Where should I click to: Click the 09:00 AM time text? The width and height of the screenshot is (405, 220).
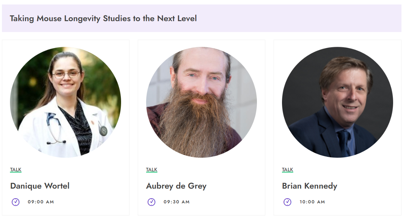point(41,202)
